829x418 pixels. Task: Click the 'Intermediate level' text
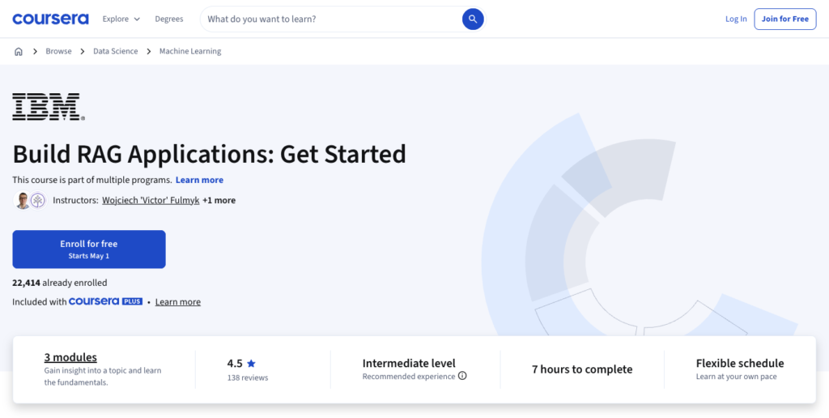point(409,364)
